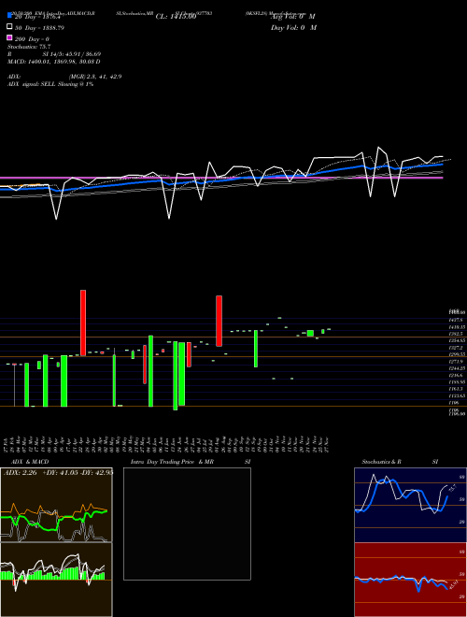Screen dimensions: 467x617
Task: Click the 73.7 value label on Stochastics chart
Action: [452, 489]
